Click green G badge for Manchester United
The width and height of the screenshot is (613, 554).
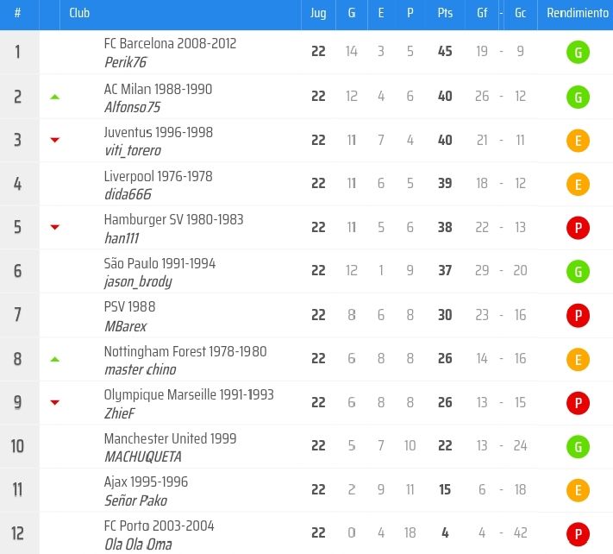(x=578, y=446)
